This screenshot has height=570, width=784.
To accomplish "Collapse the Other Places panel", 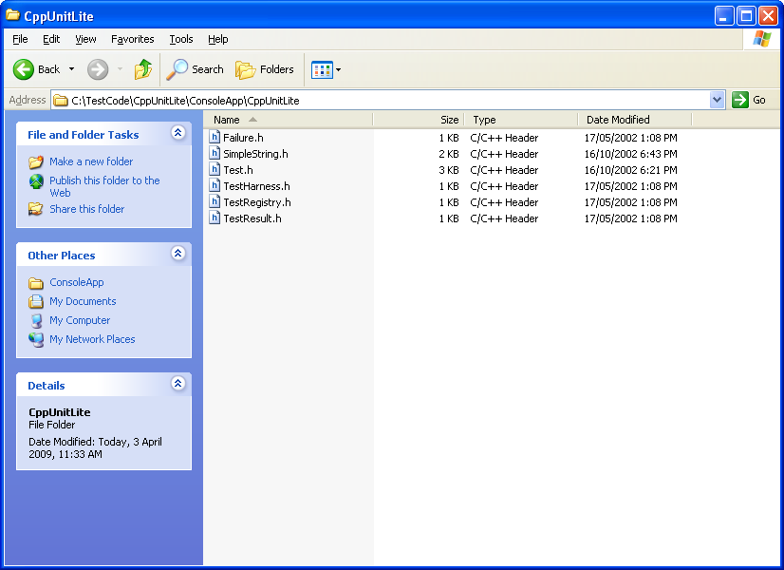I will point(178,254).
